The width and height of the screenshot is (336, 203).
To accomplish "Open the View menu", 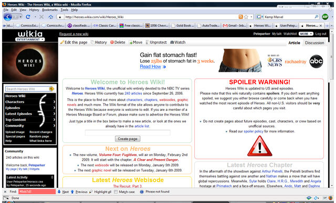I will (x=23, y=10).
